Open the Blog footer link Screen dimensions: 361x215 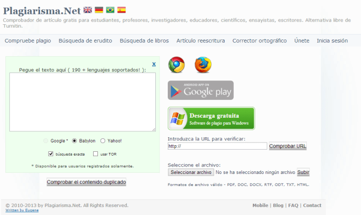click(278, 205)
